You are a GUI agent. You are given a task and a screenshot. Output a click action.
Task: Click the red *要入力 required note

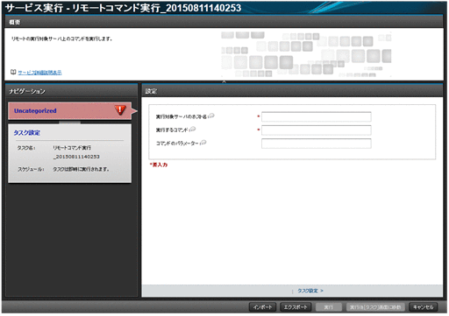pyautogui.click(x=159, y=165)
